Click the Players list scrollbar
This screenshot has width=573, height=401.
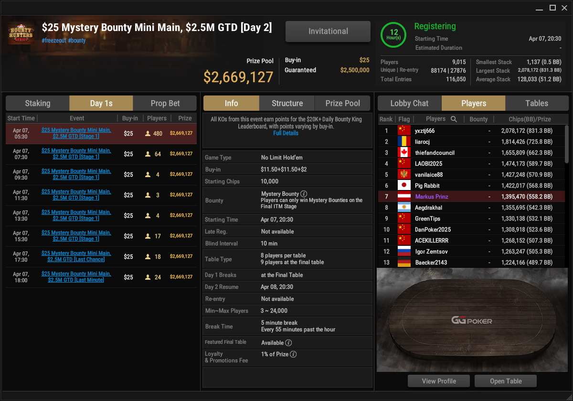[566, 144]
